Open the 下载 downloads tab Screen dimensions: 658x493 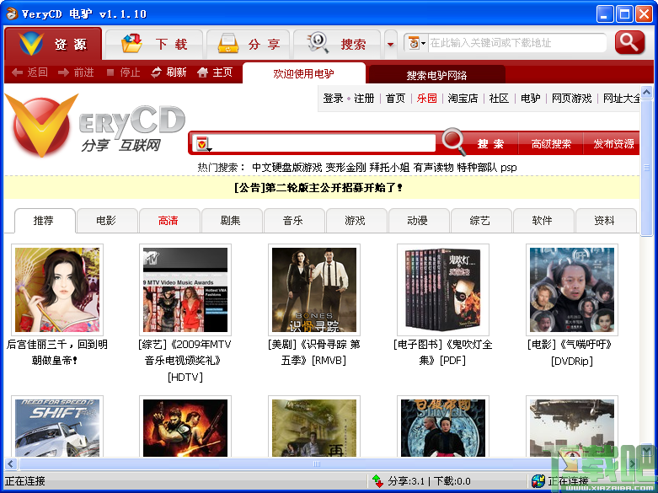tap(154, 44)
